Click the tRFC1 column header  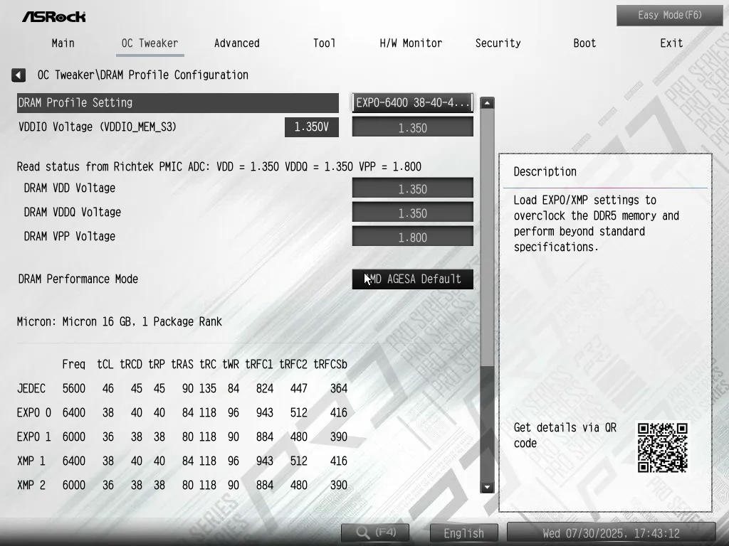coord(259,365)
